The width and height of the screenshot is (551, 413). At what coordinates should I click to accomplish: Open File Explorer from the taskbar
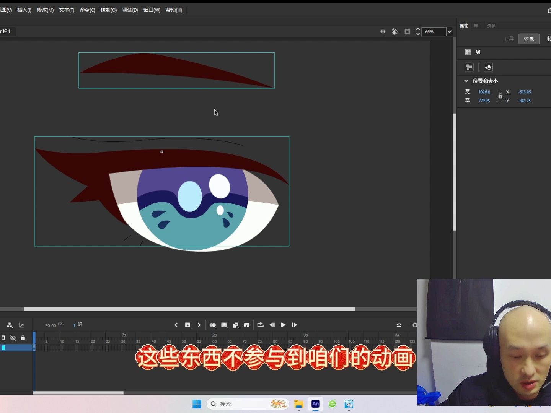coord(299,404)
